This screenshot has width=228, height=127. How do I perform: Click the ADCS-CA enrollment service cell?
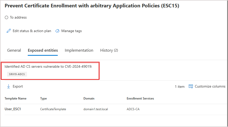pyautogui.click(x=133, y=109)
